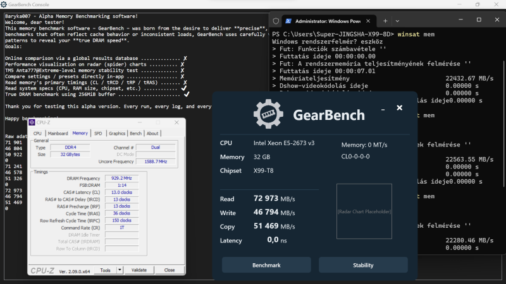Open the Mainboard tab in CPU-Z
Viewport: 506px width, 284px height.
[x=58, y=133]
